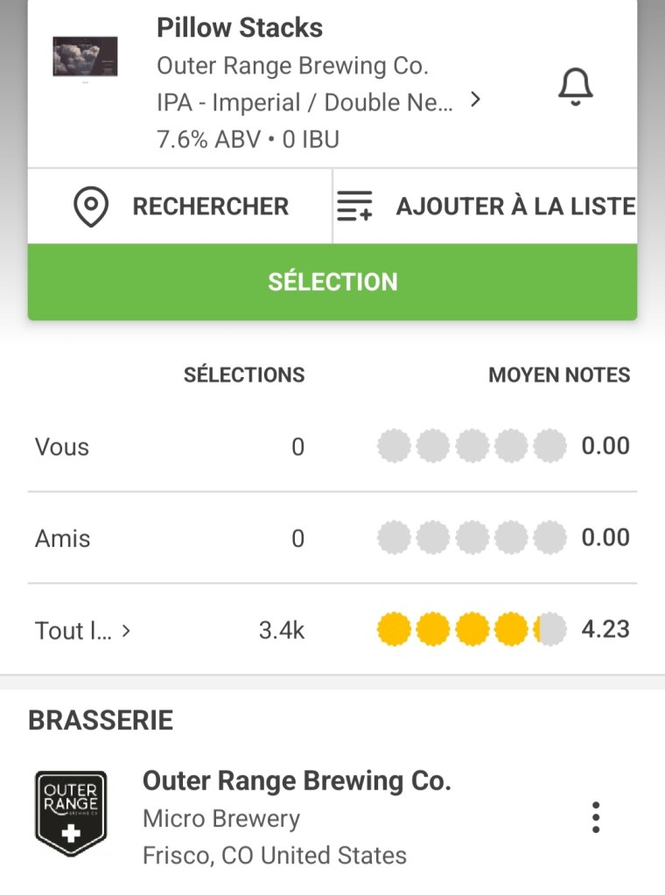The height and width of the screenshot is (895, 665).
Task: Tap the notification bell icon
Action: 575,87
